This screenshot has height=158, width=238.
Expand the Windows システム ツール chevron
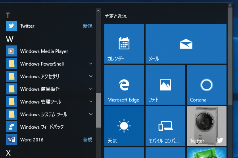[91, 114]
